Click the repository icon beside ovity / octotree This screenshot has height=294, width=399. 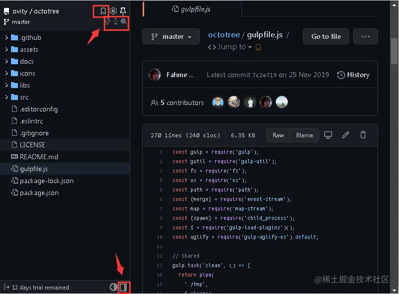click(x=6, y=11)
